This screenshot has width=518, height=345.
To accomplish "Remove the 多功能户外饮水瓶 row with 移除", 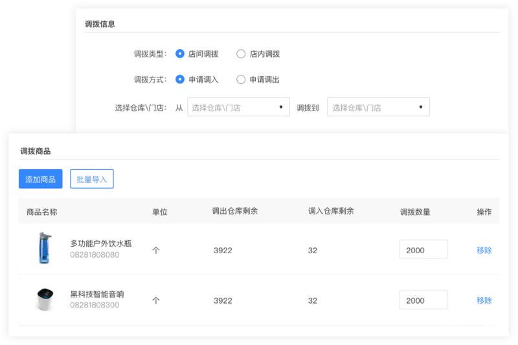I will pos(484,251).
